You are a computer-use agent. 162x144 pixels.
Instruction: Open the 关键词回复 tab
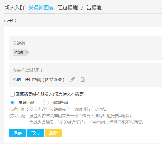click(41, 8)
